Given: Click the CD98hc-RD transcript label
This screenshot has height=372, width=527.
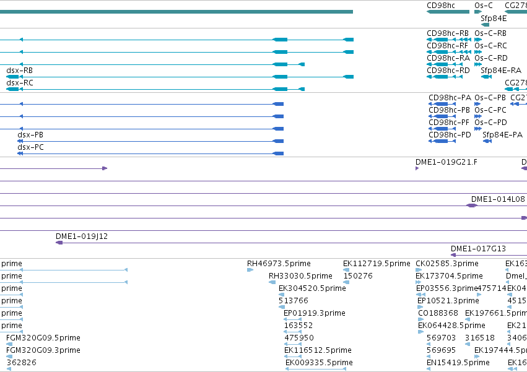Looking at the screenshot, I should click(448, 71).
